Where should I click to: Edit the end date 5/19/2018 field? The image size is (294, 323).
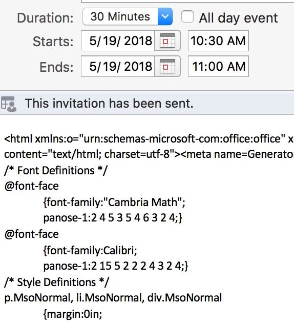click(118, 66)
